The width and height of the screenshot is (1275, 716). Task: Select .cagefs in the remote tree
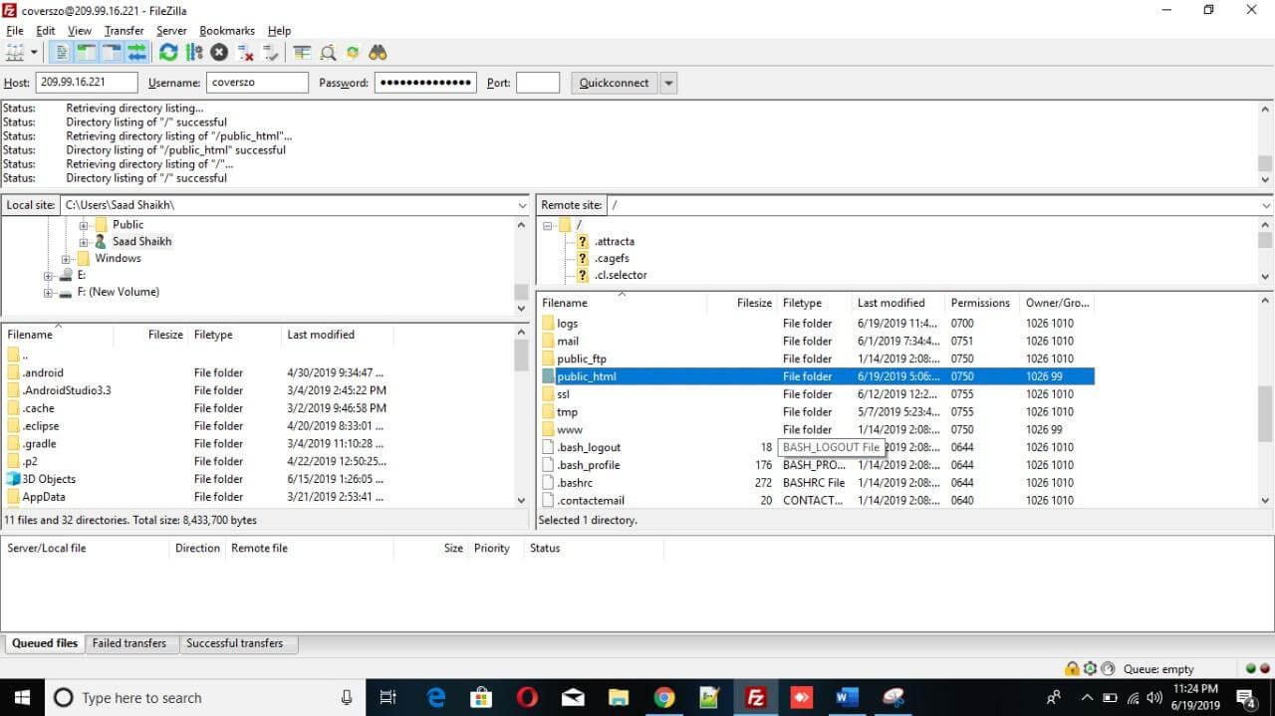point(612,258)
